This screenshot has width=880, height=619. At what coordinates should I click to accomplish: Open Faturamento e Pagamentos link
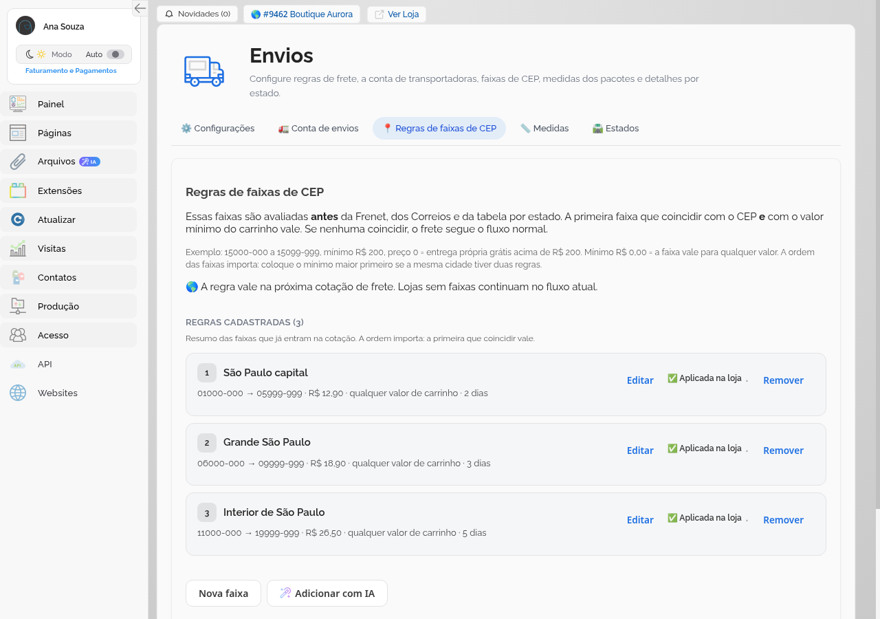71,71
